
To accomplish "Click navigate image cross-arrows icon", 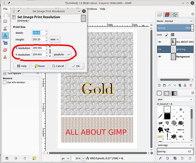I will (x=152, y=153).
